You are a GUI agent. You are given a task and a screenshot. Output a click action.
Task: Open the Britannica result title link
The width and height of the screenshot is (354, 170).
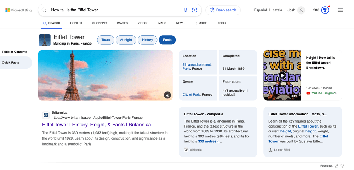96,125
